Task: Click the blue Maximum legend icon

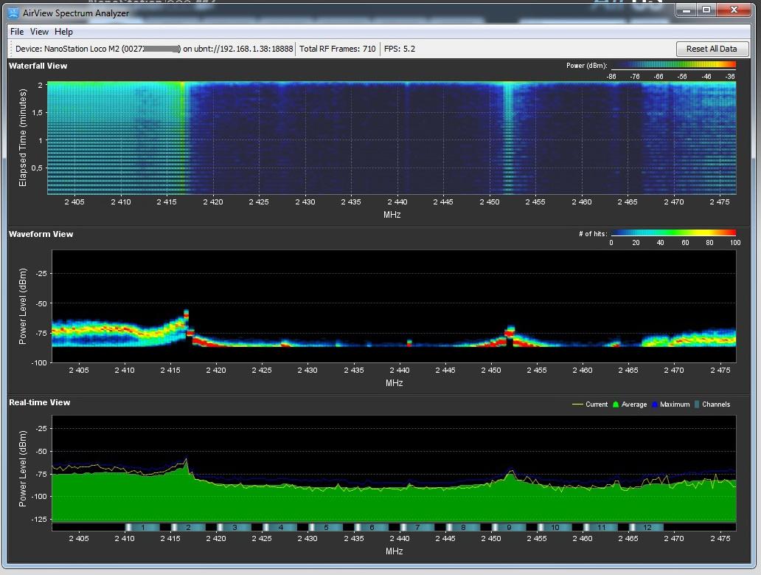Action: tap(654, 404)
